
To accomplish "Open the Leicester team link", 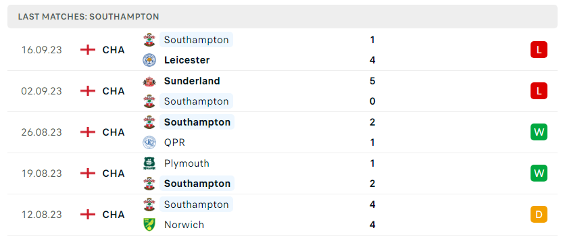I will (x=187, y=60).
